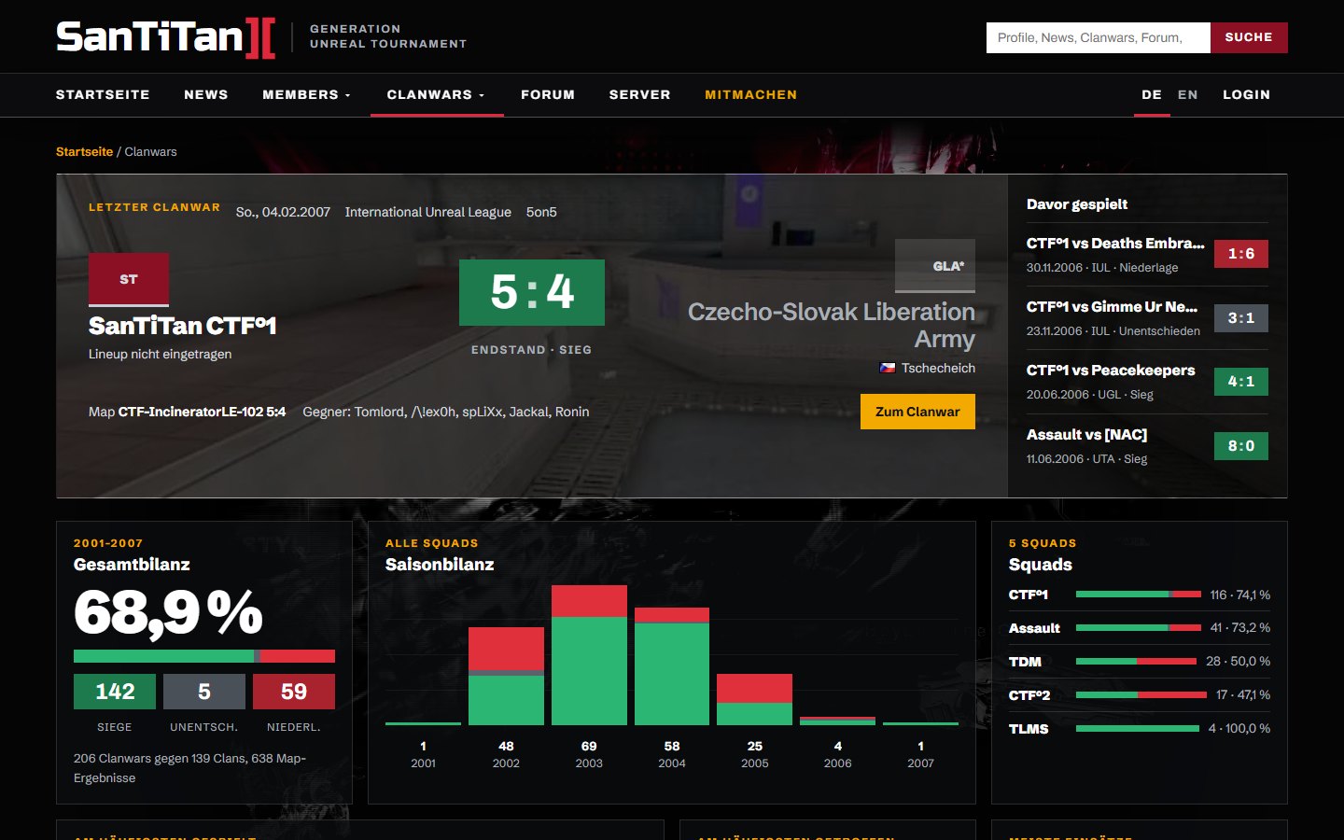Click the 3:1 score badge
This screenshot has width=1344, height=840.
1241,318
